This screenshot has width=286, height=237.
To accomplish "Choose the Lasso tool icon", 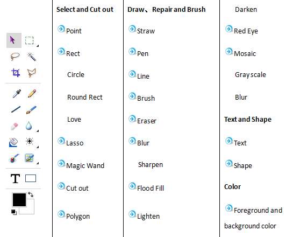I will point(15,56).
